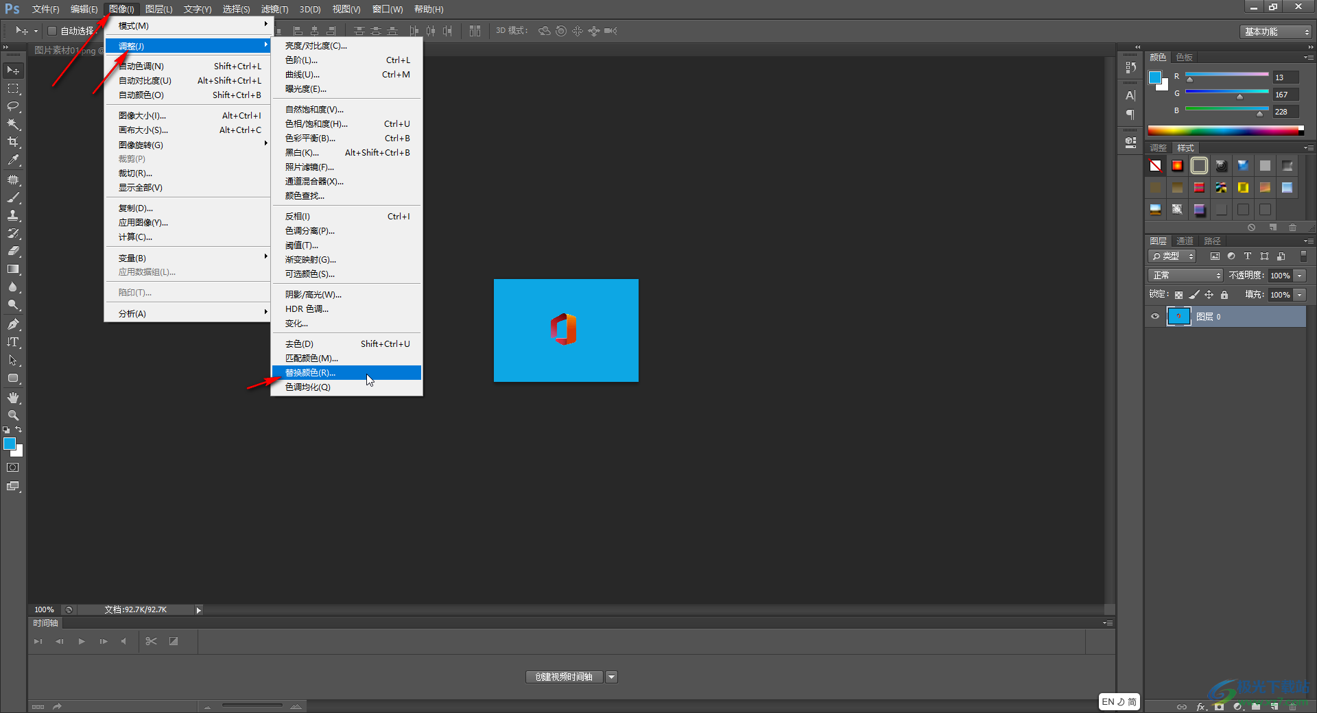Click the color spectrum ramp bar
The width and height of the screenshot is (1317, 713).
1225,130
